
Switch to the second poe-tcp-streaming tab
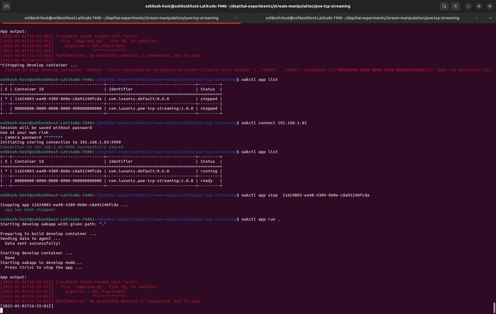pyautogui.click(x=362, y=18)
